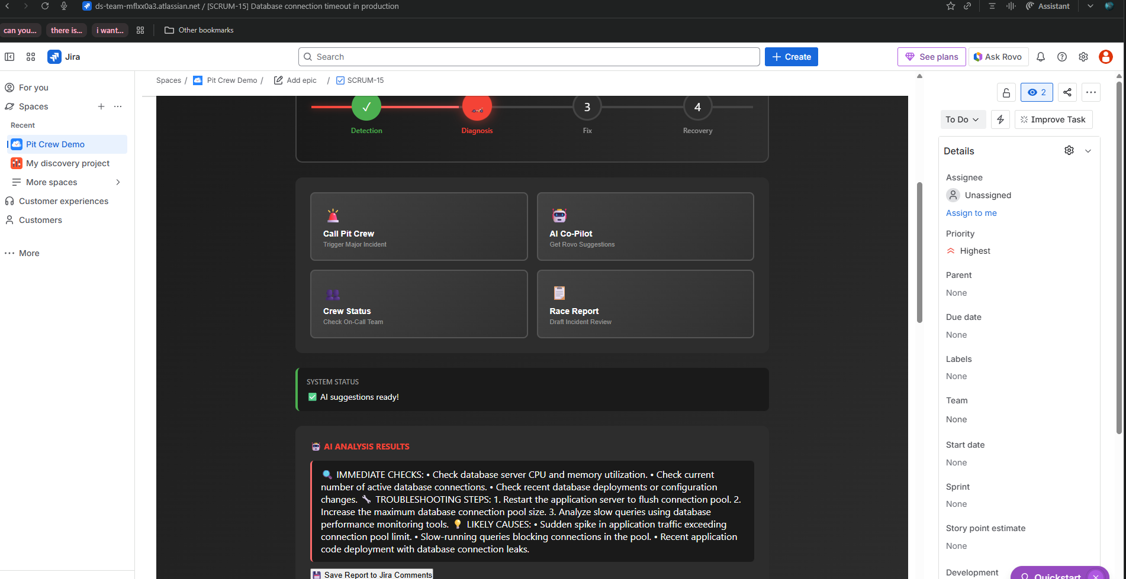The width and height of the screenshot is (1126, 579).
Task: Open Jira notifications bell
Action: coord(1041,57)
